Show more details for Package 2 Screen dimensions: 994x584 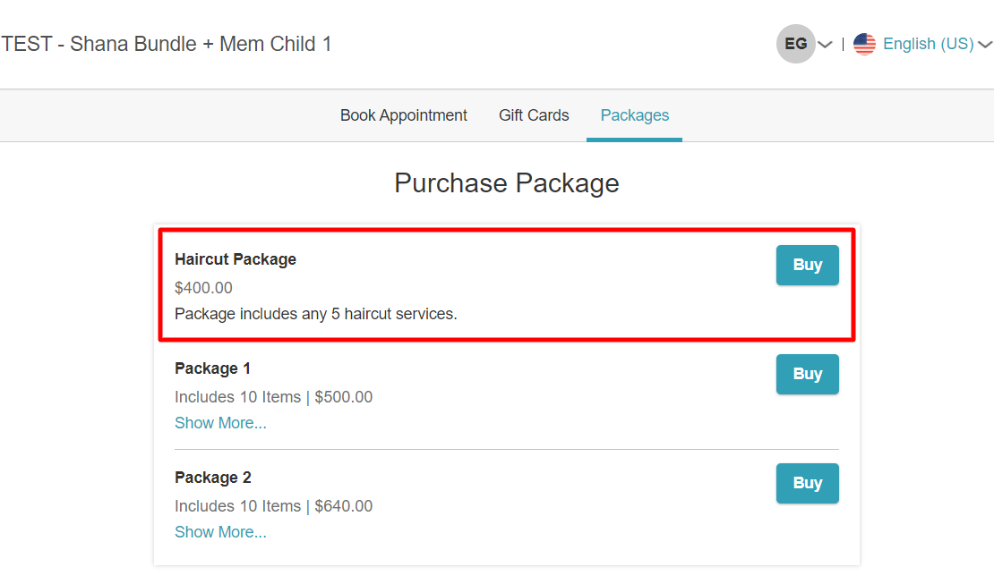[220, 532]
